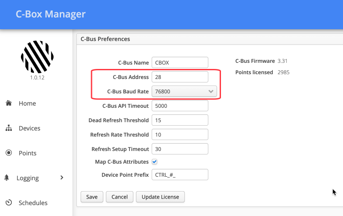
Task: Click the striped circle logo
Action: click(x=37, y=56)
